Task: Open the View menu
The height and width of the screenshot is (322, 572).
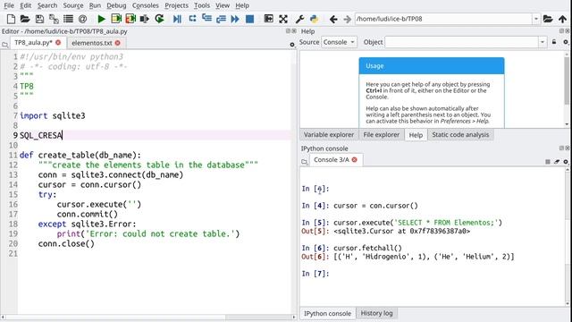Action: (223, 5)
